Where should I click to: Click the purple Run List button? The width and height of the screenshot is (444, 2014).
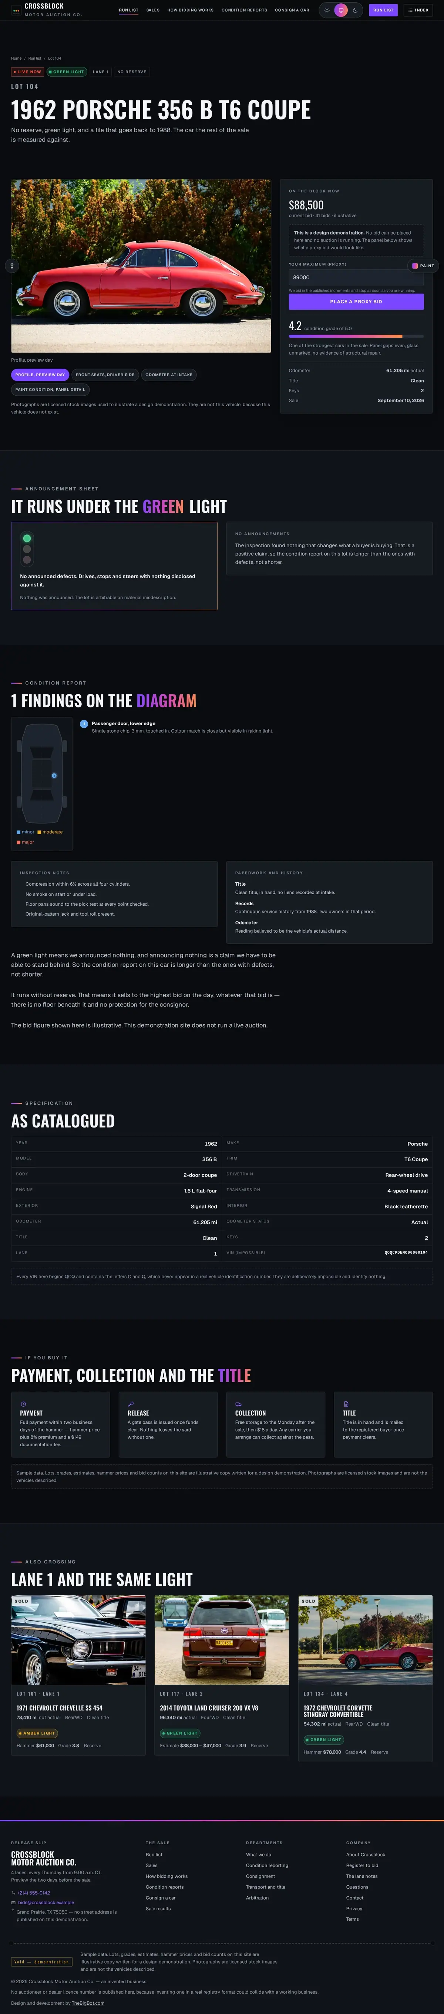tap(383, 10)
